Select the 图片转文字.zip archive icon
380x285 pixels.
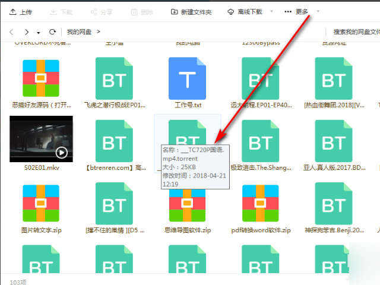tap(41, 203)
